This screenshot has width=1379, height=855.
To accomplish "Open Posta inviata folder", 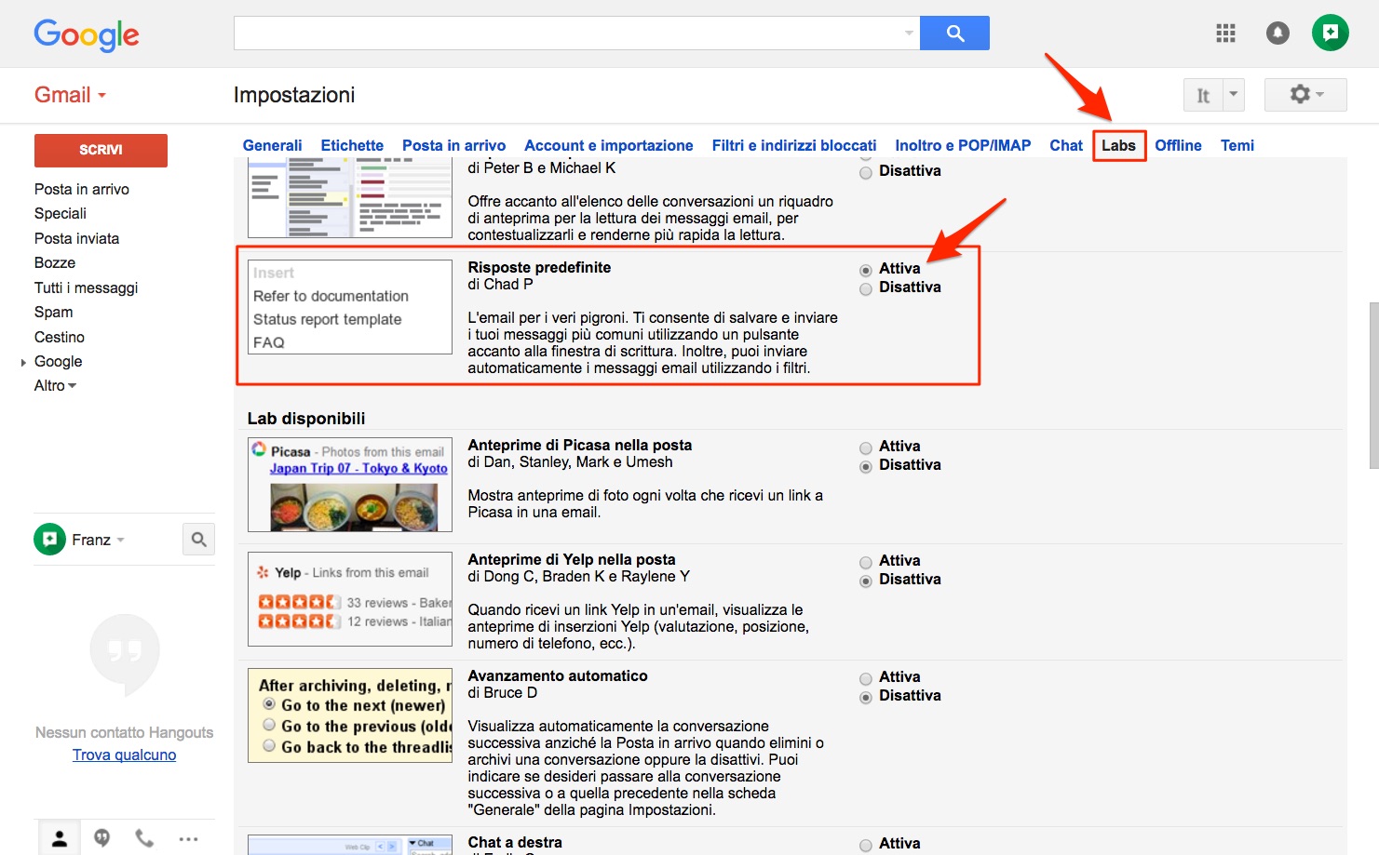I will coord(76,238).
